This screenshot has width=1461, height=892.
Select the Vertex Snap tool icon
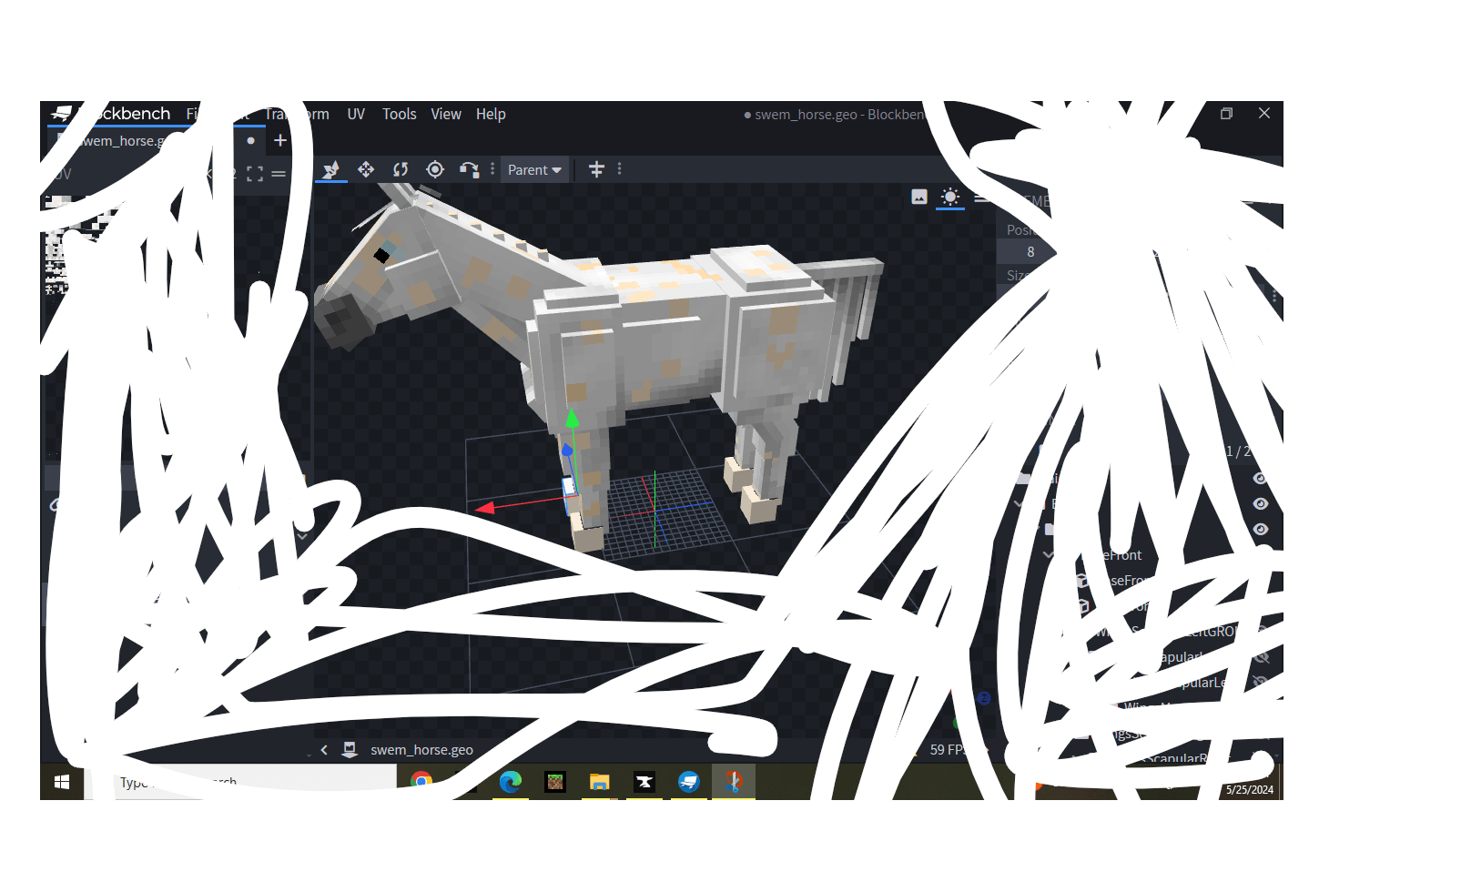470,169
